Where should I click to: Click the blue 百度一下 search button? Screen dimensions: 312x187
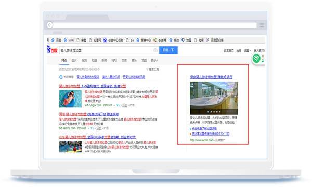click(x=168, y=50)
